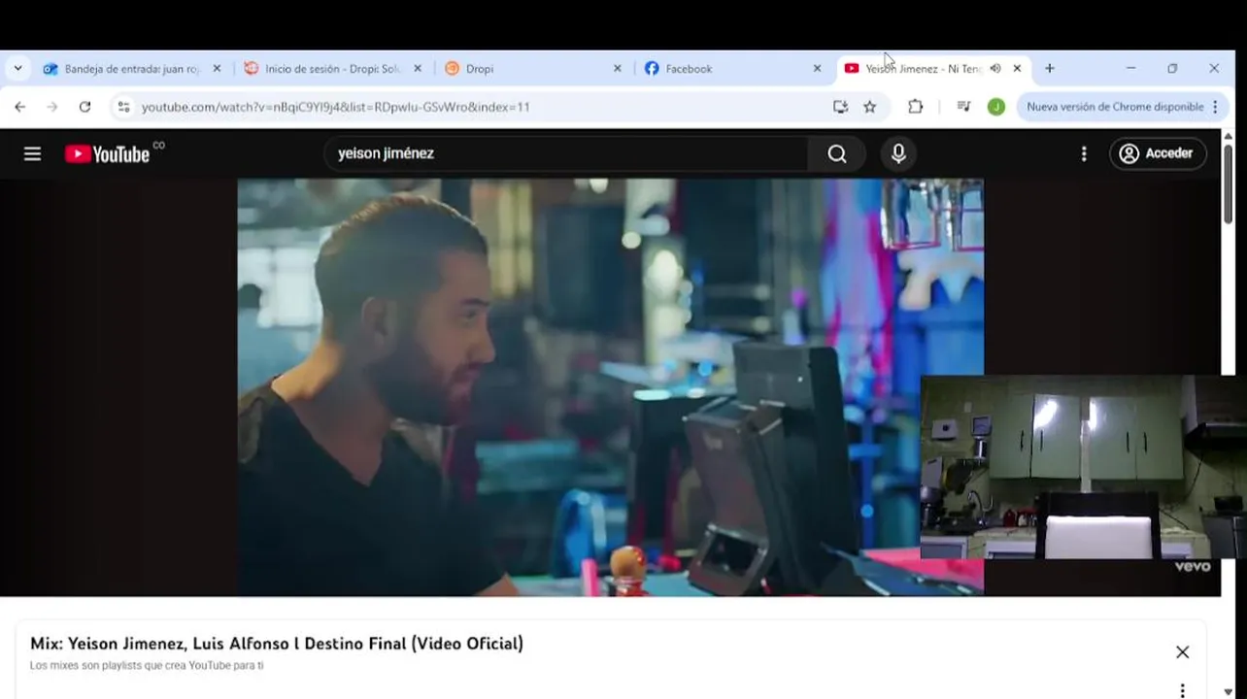Close the Facebook tab
Image resolution: width=1247 pixels, height=699 pixels.
coord(817,69)
